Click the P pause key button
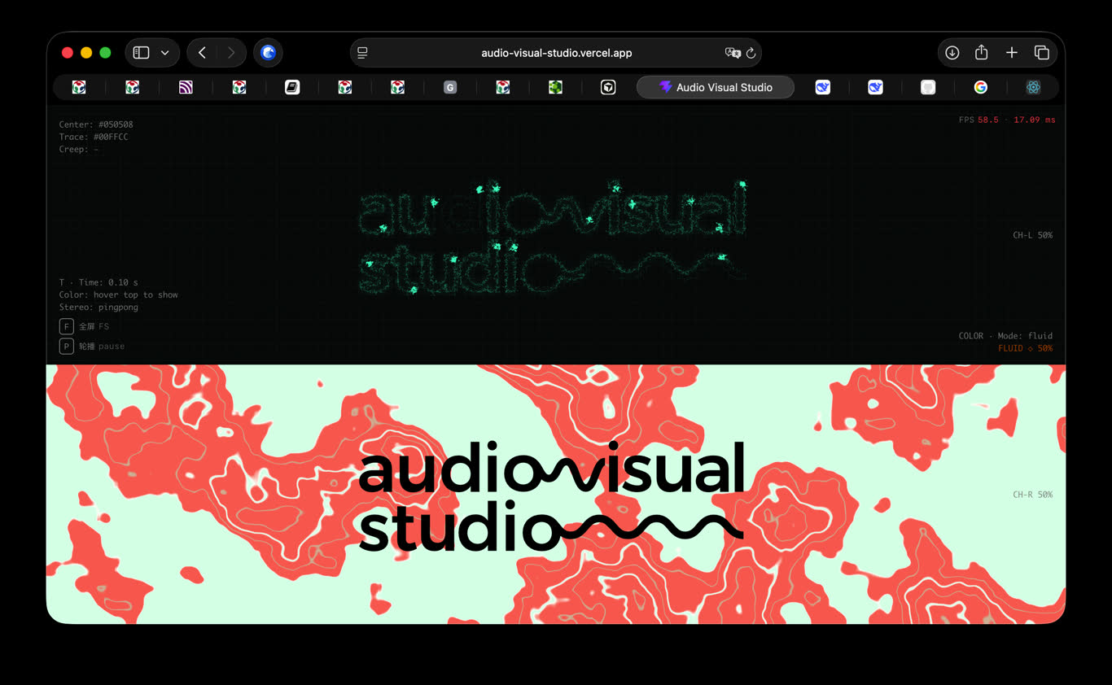 (67, 347)
